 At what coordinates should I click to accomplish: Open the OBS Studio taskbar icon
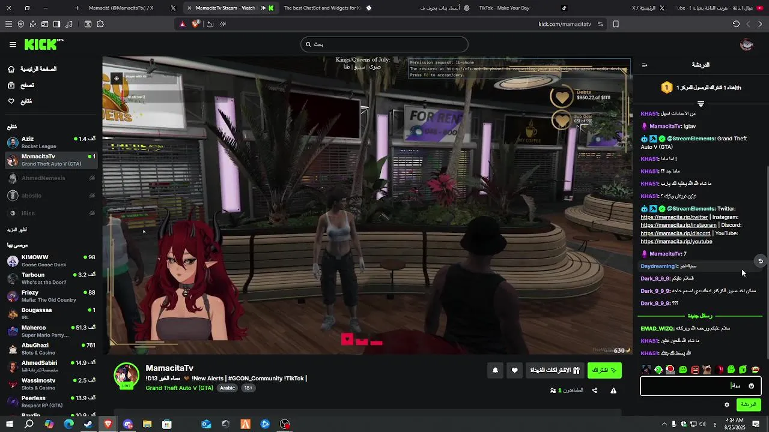[x=285, y=424]
